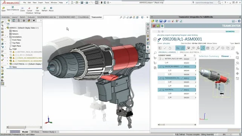Click the Save Checkouts icon

(x=13, y=9)
